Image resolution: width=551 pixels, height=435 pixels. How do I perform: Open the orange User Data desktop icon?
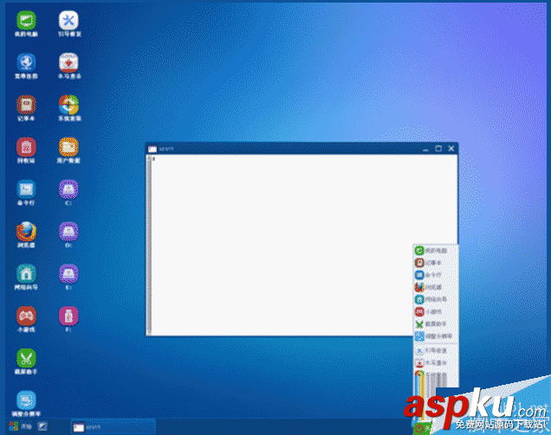coord(68,150)
